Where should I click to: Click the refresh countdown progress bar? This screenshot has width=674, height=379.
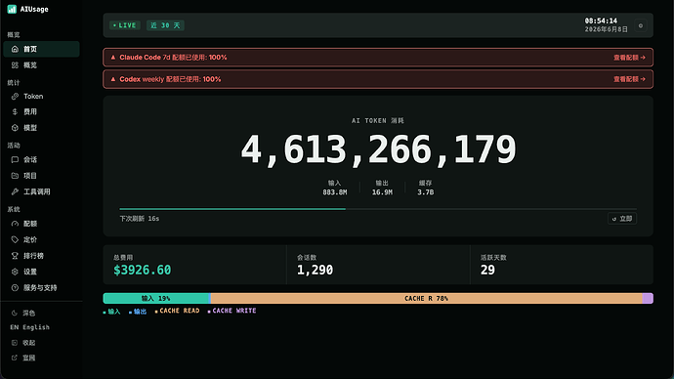[x=378, y=209]
